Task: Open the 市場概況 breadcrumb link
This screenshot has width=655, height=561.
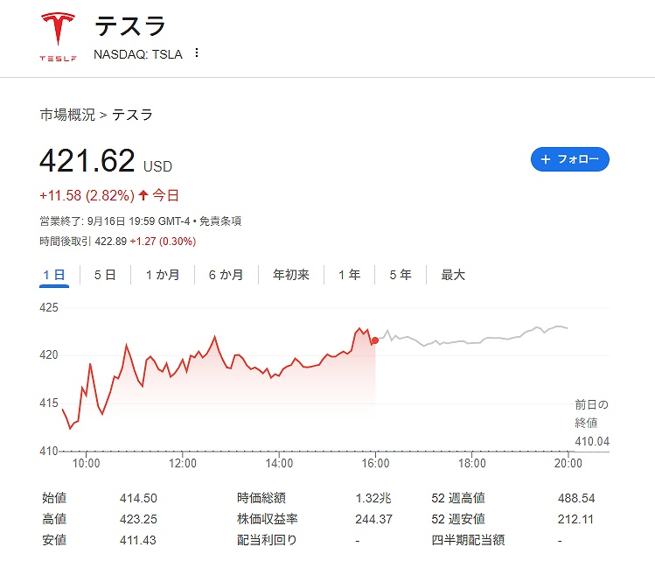Action: [66, 115]
